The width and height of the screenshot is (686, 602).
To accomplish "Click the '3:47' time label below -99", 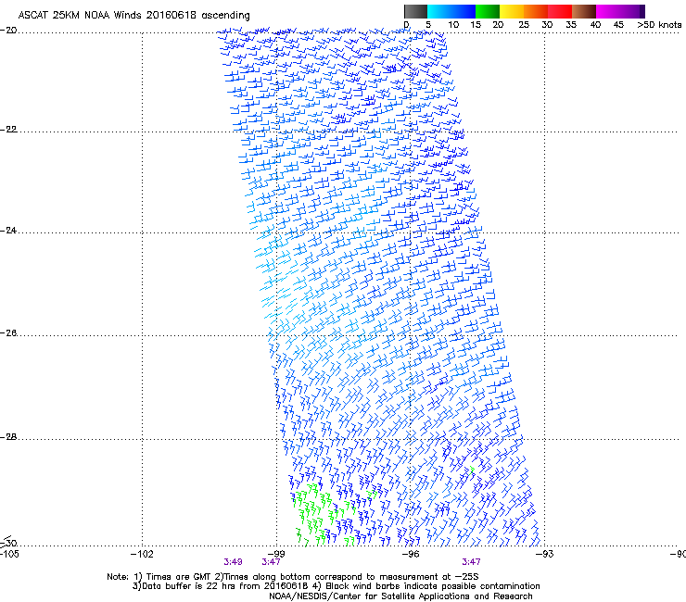I will 272,562.
